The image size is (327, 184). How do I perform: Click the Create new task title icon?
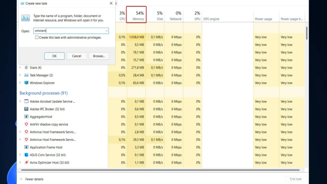point(22,3)
